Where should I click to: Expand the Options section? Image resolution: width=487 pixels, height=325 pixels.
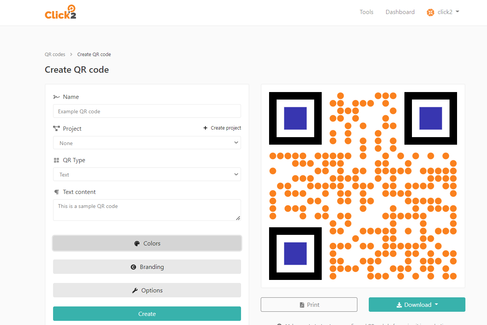pos(147,290)
